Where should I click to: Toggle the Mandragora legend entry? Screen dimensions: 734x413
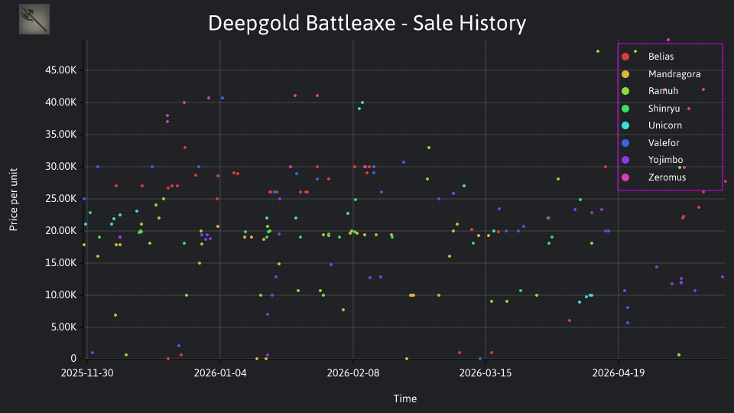pyautogui.click(x=661, y=74)
